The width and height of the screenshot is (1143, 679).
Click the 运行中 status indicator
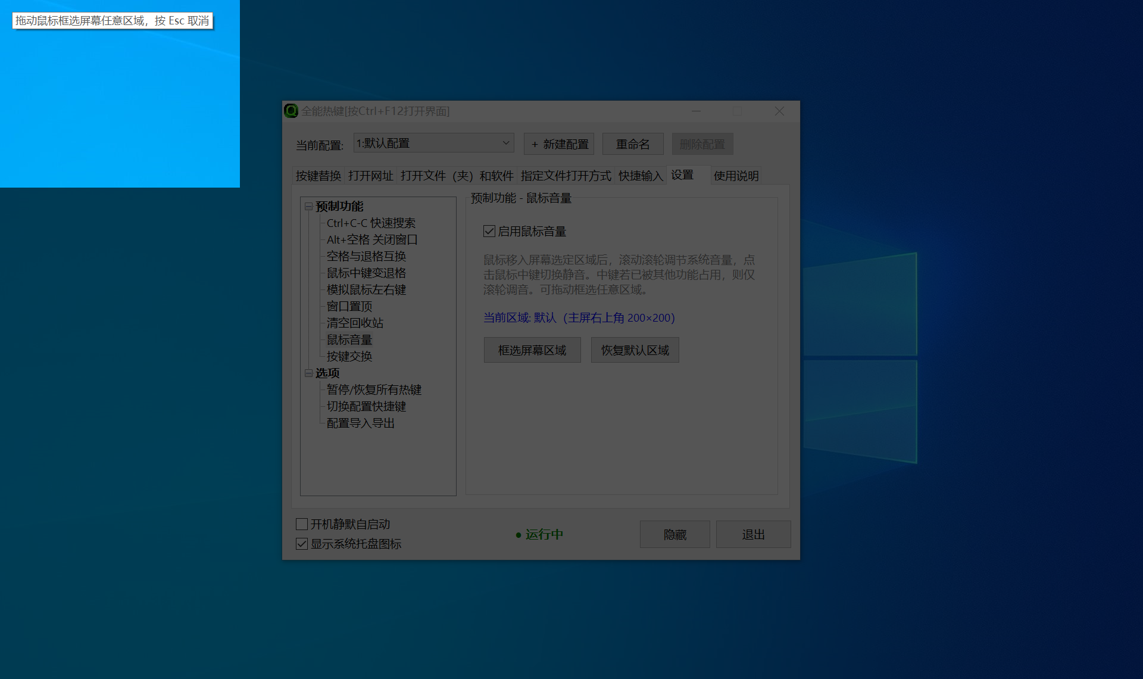[x=539, y=534]
